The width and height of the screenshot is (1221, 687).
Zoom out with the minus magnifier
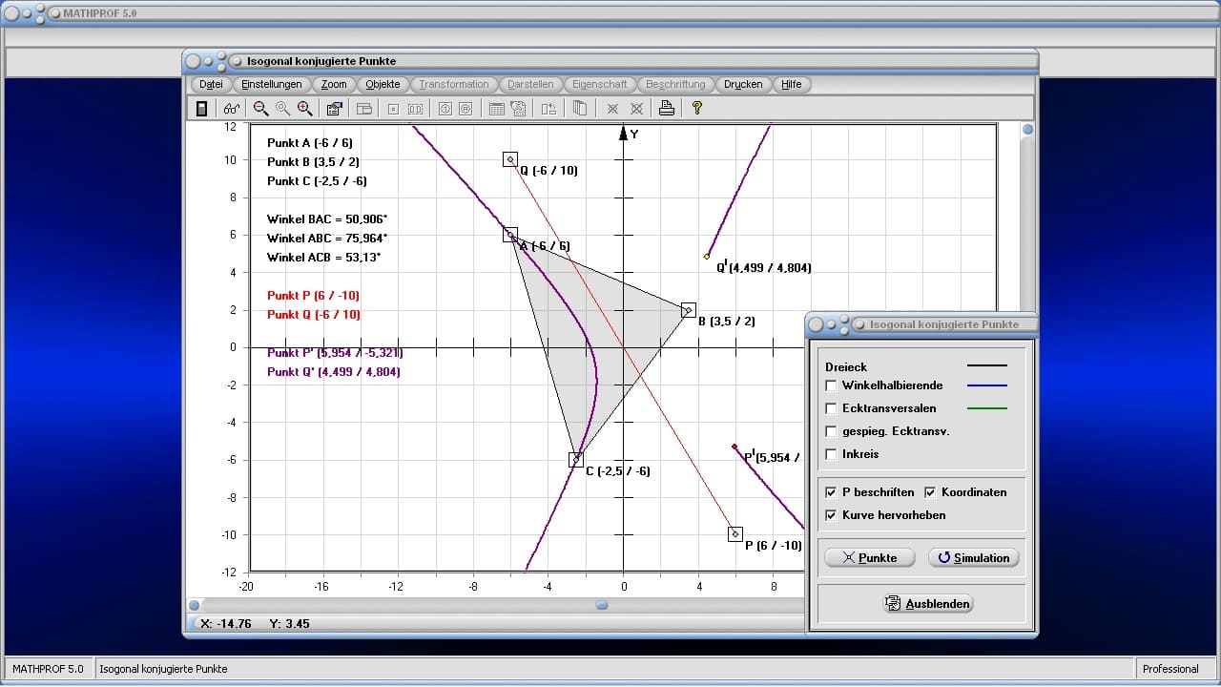pyautogui.click(x=260, y=109)
